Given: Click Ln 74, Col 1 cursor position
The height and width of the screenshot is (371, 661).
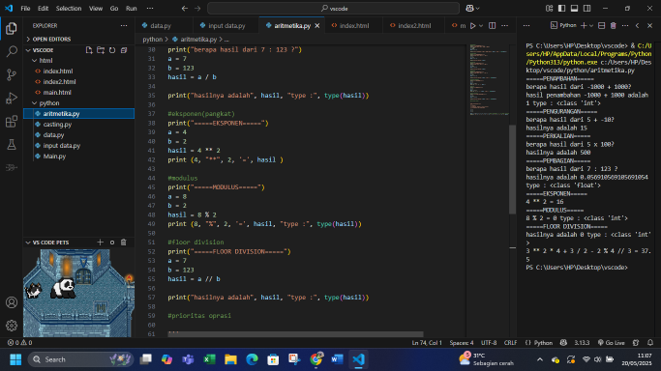Looking at the screenshot, I should pyautogui.click(x=427, y=342).
